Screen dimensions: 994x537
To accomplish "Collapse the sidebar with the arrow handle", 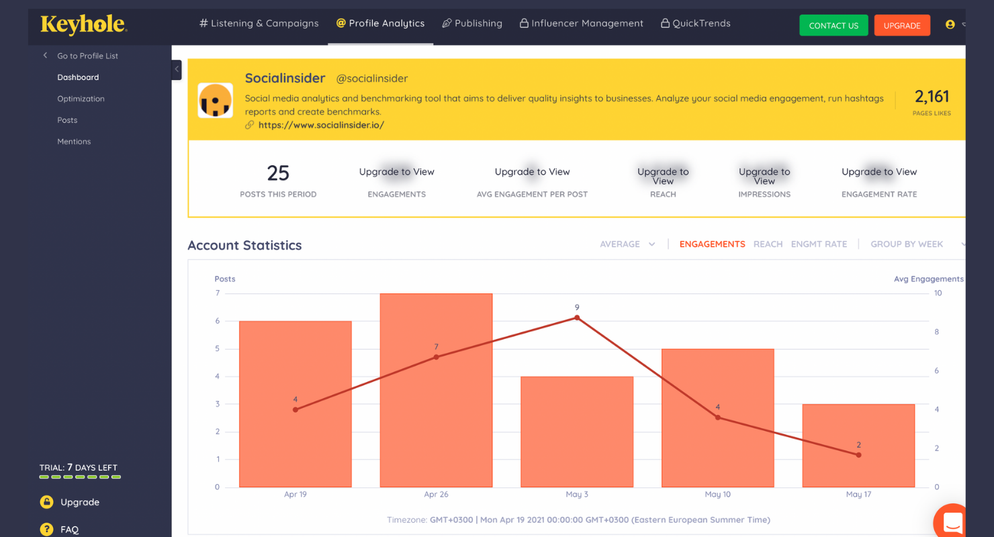I will (x=177, y=69).
